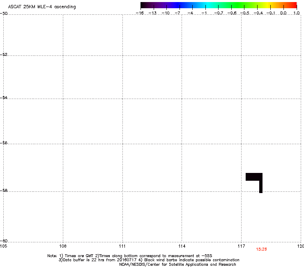This screenshot has height=267, width=304.
Task: Pick the yellow region of the color scale
Action: [267, 5]
